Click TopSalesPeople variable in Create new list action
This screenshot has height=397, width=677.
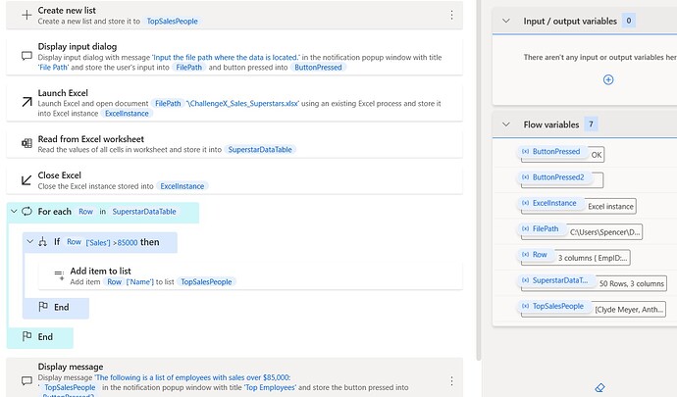tap(173, 22)
